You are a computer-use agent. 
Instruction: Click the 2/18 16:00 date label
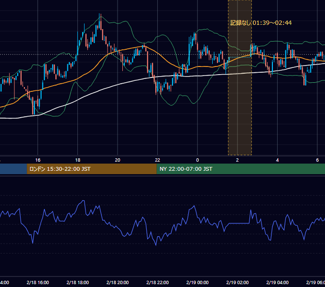coord(38,283)
